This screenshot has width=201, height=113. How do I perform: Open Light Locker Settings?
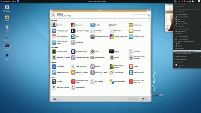pyautogui.click(x=80, y=31)
